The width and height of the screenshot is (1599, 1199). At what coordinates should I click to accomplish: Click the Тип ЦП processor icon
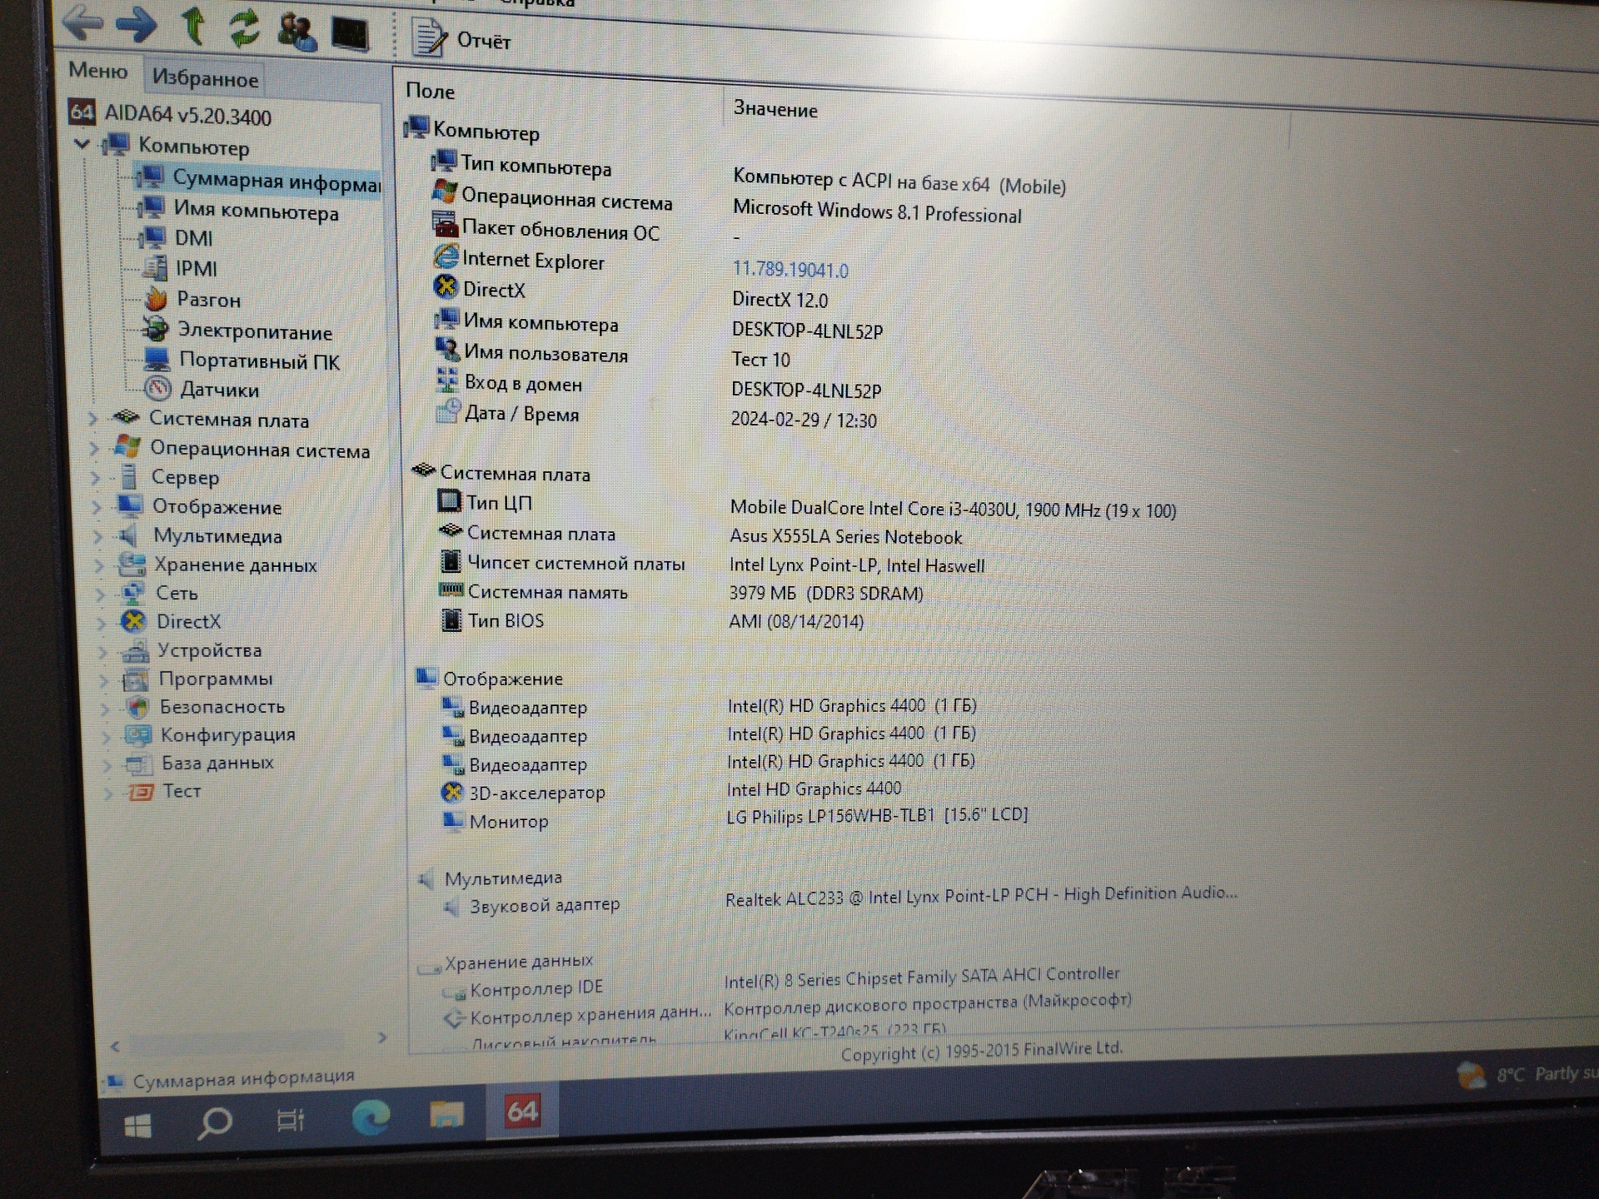(x=449, y=500)
